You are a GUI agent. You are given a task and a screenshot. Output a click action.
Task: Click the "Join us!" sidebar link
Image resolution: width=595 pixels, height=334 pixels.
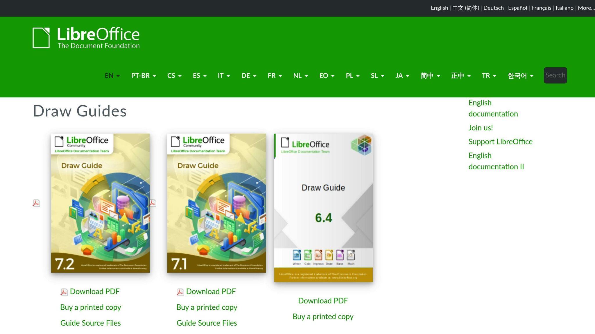coord(480,127)
